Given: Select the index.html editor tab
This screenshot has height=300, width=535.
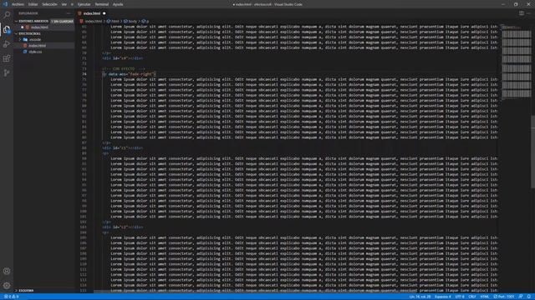Looking at the screenshot, I should tap(92, 13).
